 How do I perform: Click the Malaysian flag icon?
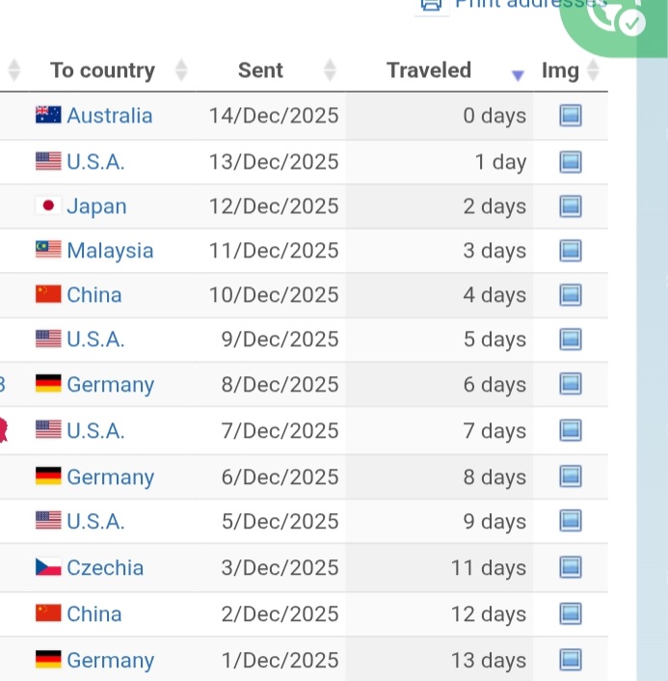[x=48, y=251]
